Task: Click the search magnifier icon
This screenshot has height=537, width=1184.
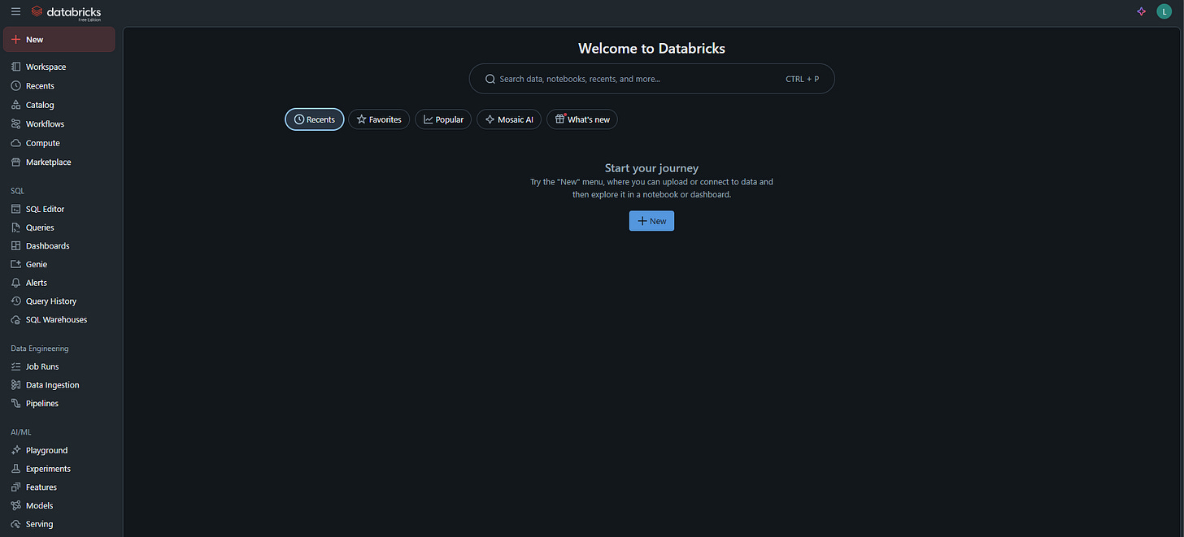Action: point(490,79)
